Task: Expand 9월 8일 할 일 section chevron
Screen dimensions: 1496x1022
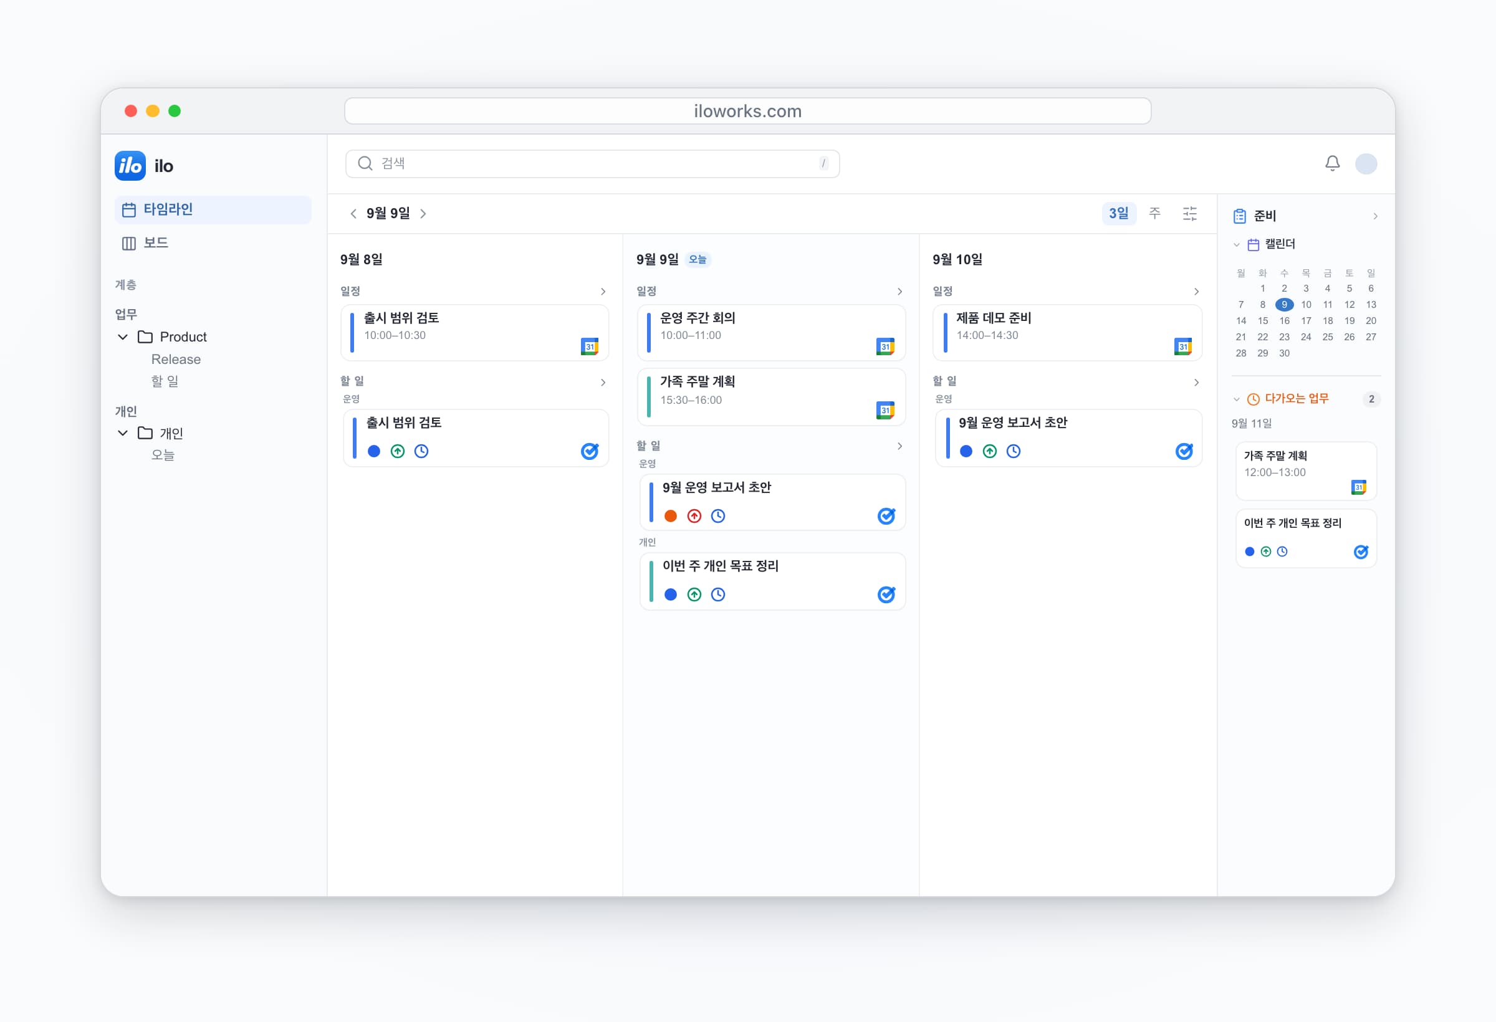Action: click(603, 382)
